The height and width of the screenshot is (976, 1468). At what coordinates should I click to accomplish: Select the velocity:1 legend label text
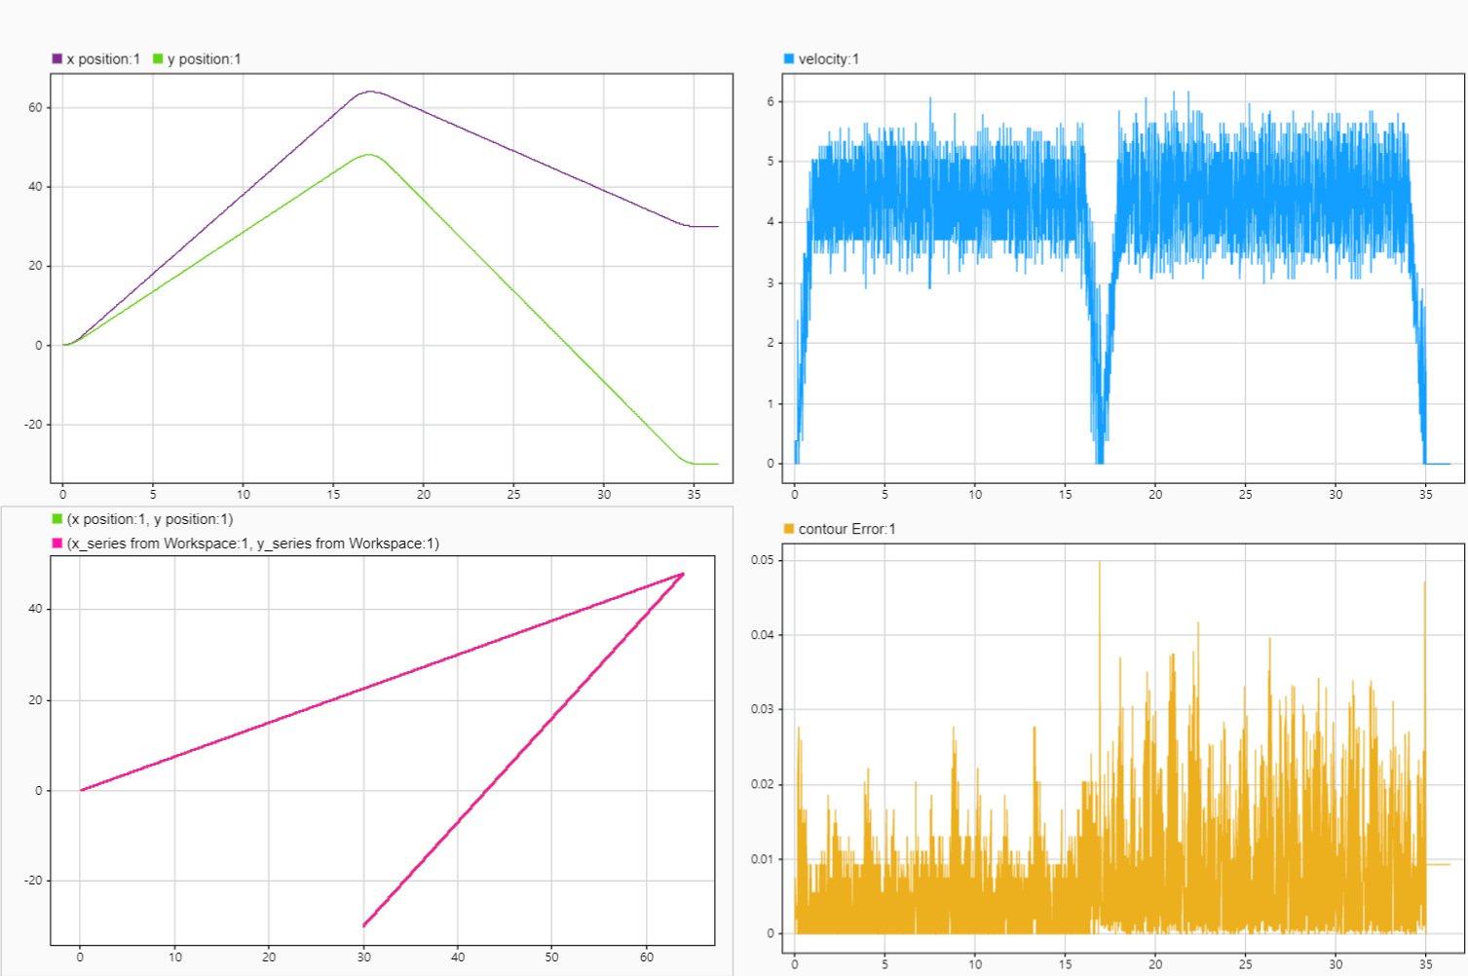click(x=827, y=58)
